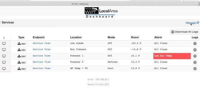Download logs for Freezer 2 row
The width and height of the screenshot is (200, 112).
click(x=195, y=62)
